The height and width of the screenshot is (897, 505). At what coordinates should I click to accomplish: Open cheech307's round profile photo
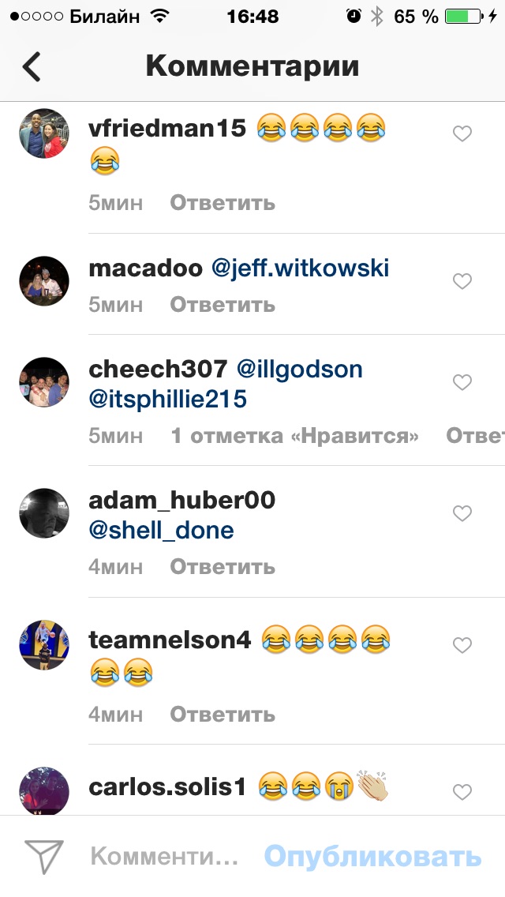(x=44, y=382)
